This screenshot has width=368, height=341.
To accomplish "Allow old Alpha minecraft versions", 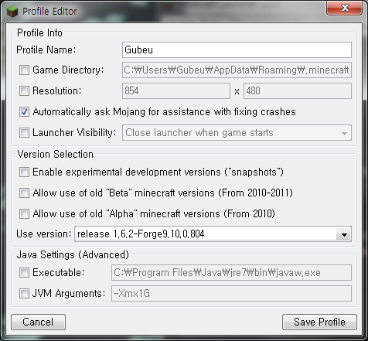I will pos(24,213).
